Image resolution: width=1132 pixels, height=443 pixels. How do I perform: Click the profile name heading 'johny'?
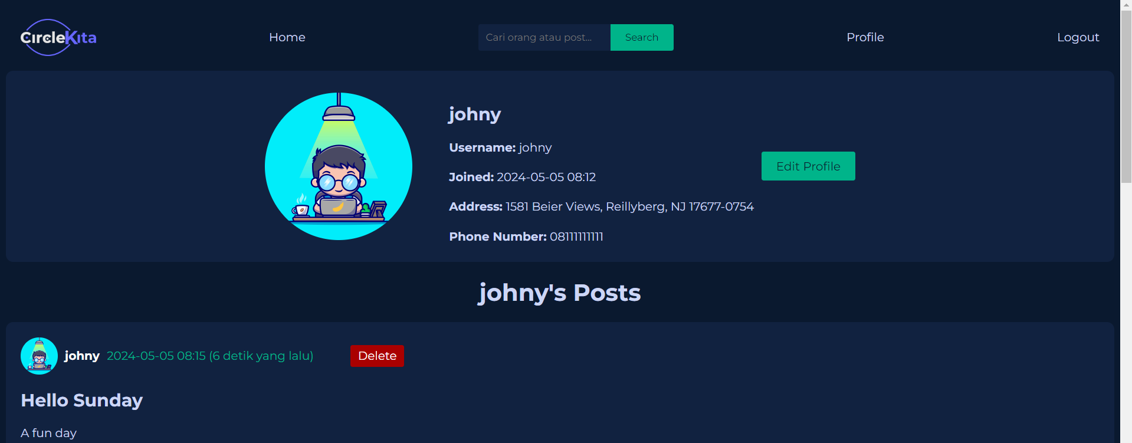(475, 114)
